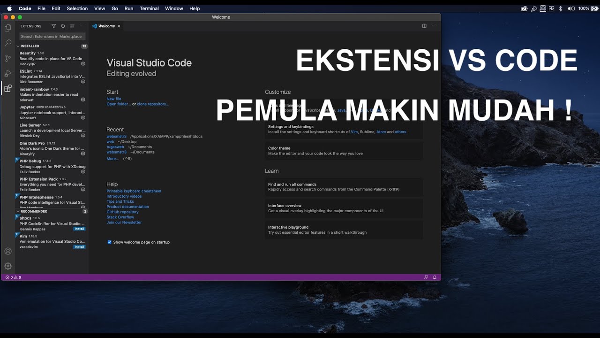Image resolution: width=600 pixels, height=338 pixels.
Task: Open Printable keyboard cheatsheet link
Action: coord(134,191)
